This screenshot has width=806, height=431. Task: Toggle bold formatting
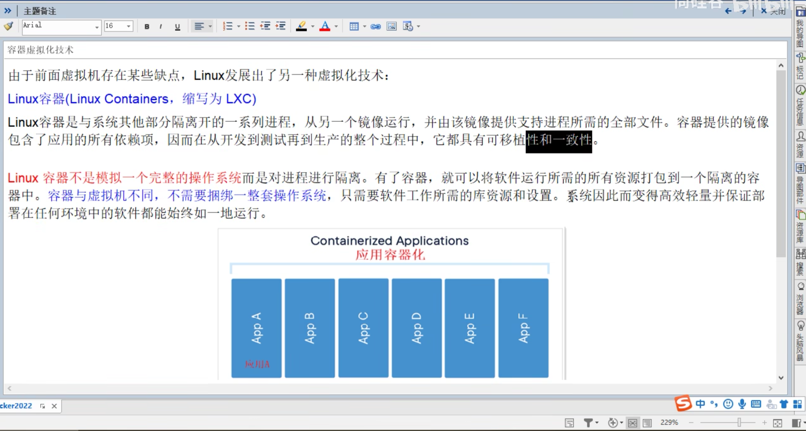[x=147, y=27]
